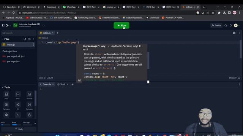Open file History
The height and width of the screenshot is (136, 243).
tap(235, 78)
